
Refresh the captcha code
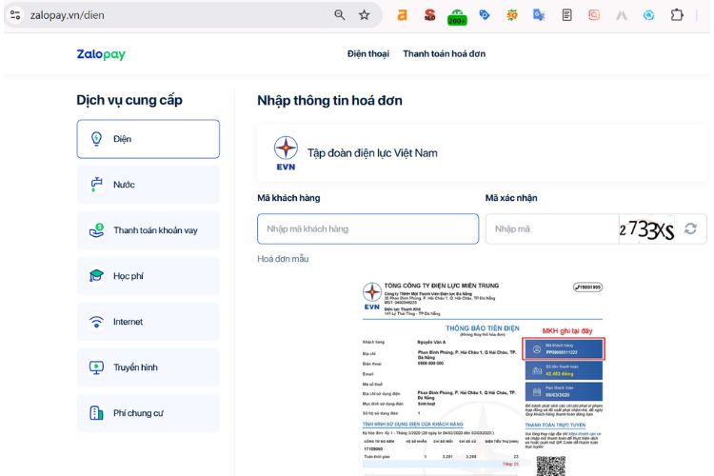[x=690, y=228]
